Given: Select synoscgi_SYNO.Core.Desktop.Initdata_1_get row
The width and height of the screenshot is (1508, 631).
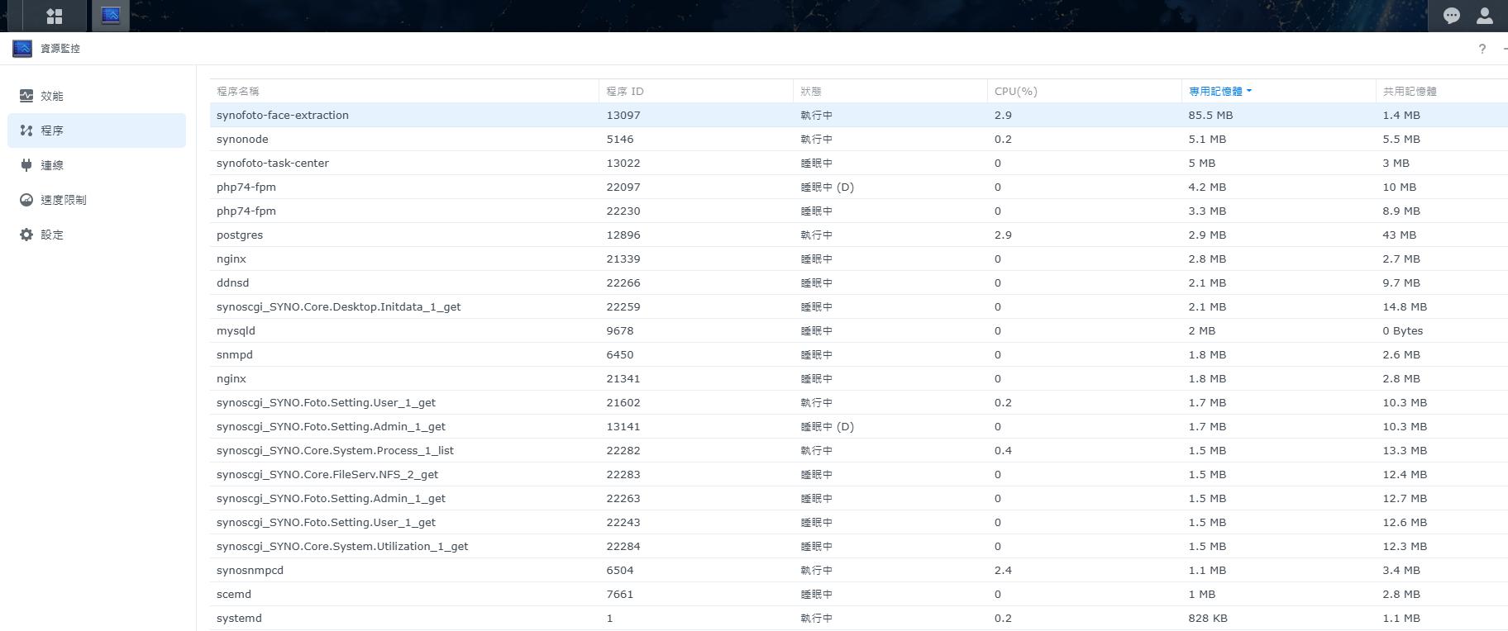Looking at the screenshot, I should click(859, 306).
